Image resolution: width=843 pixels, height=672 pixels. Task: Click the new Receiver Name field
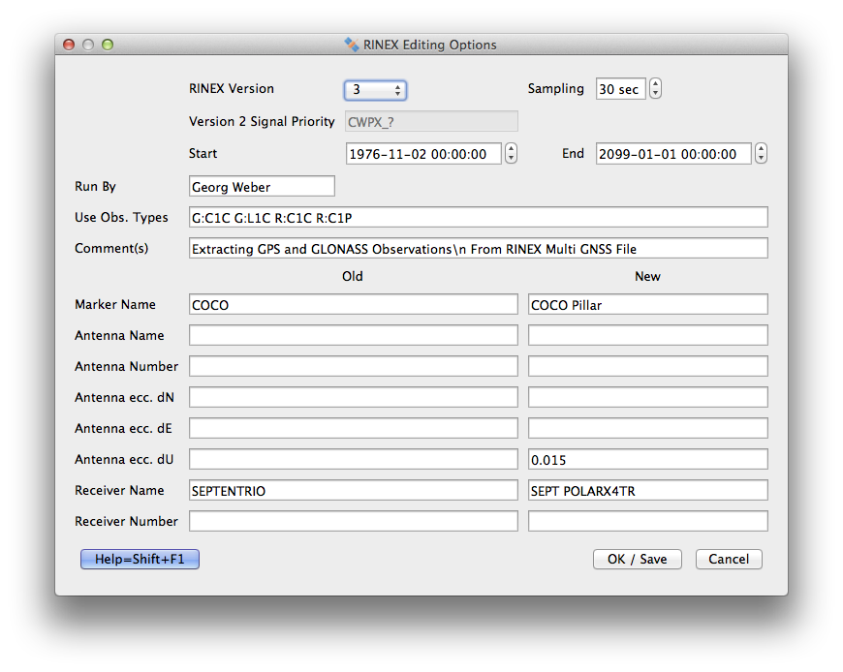[647, 491]
